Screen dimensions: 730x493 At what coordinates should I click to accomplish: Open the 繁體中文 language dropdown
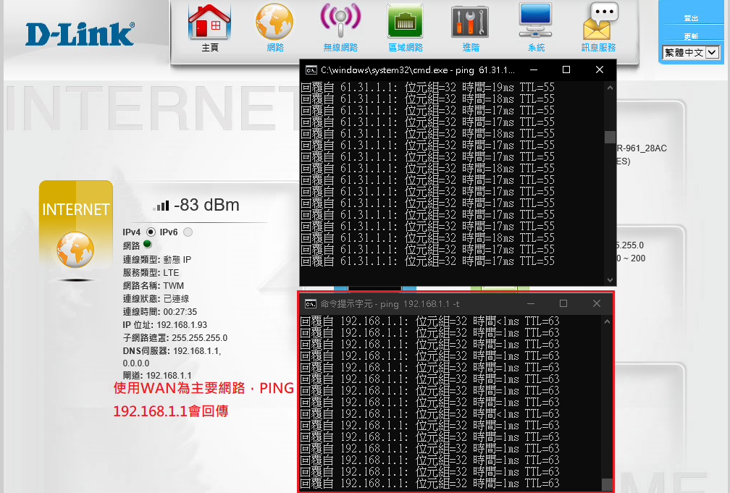click(x=692, y=52)
